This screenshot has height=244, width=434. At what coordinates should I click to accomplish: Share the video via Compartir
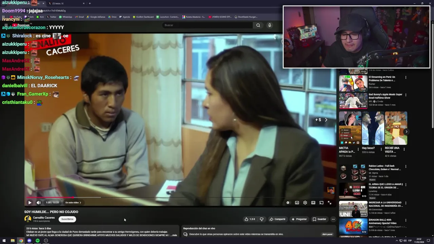(277, 219)
